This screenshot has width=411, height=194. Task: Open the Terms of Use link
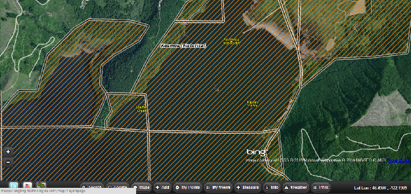pos(398,160)
